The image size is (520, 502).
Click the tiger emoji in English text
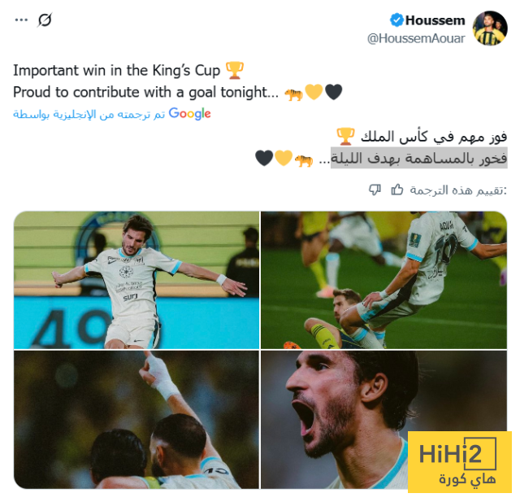[x=294, y=94]
